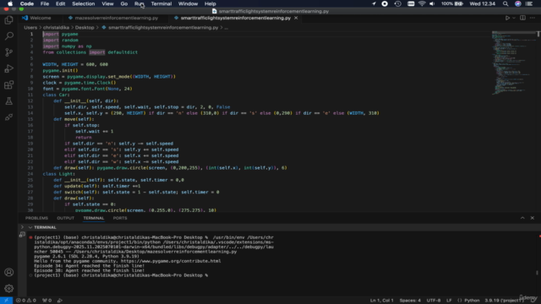The height and width of the screenshot is (304, 541).
Task: Select the TERMINAL panel tab
Action: (x=94, y=218)
